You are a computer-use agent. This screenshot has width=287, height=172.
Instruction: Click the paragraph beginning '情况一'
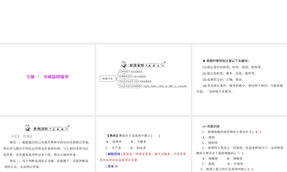[x=46, y=148]
